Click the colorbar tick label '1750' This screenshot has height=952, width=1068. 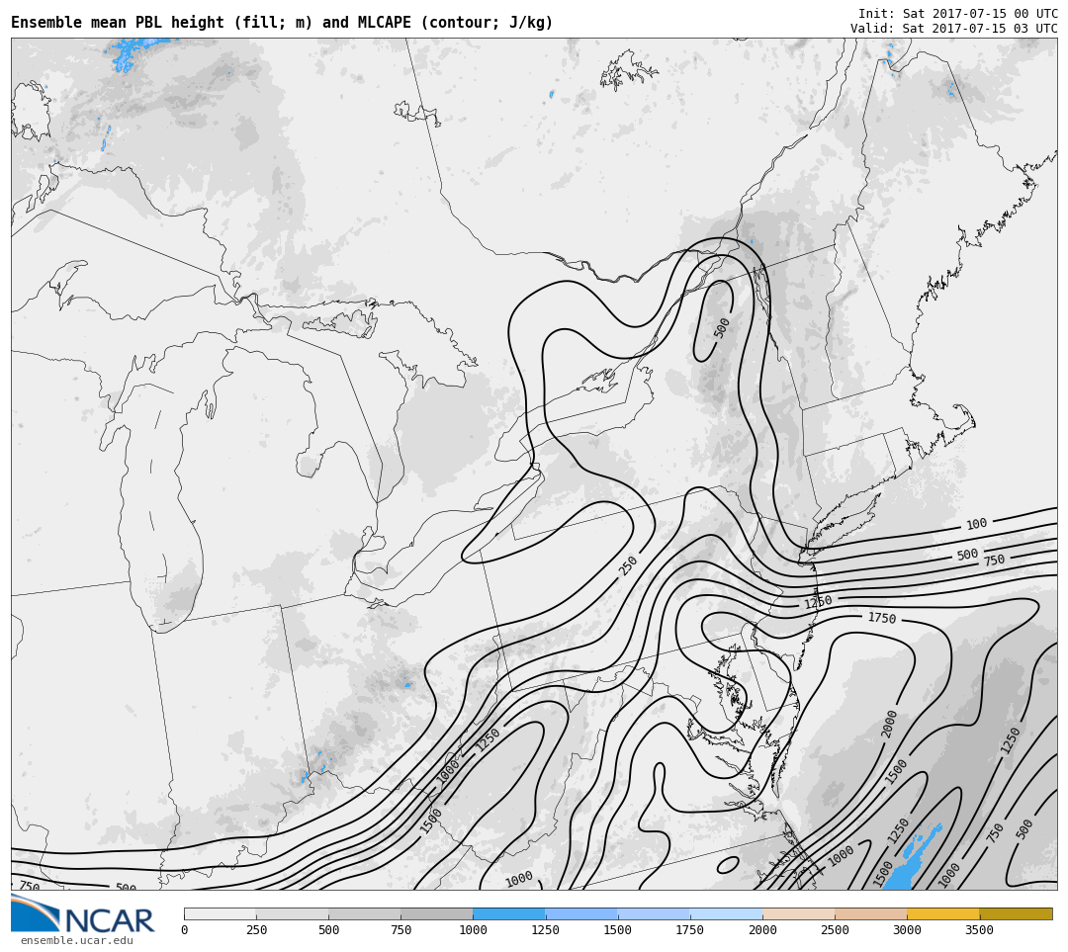[690, 930]
